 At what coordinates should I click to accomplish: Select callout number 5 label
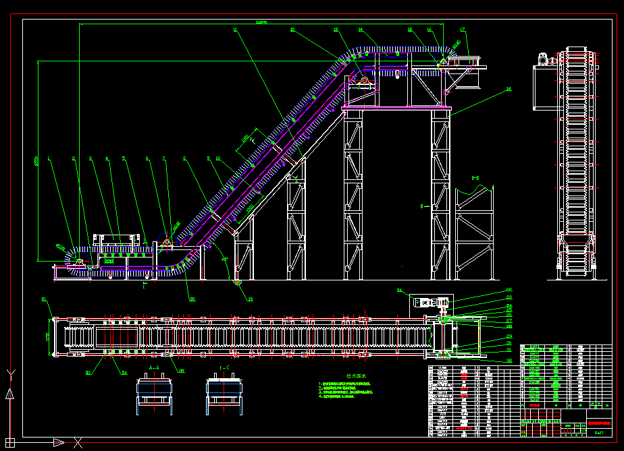[124, 158]
